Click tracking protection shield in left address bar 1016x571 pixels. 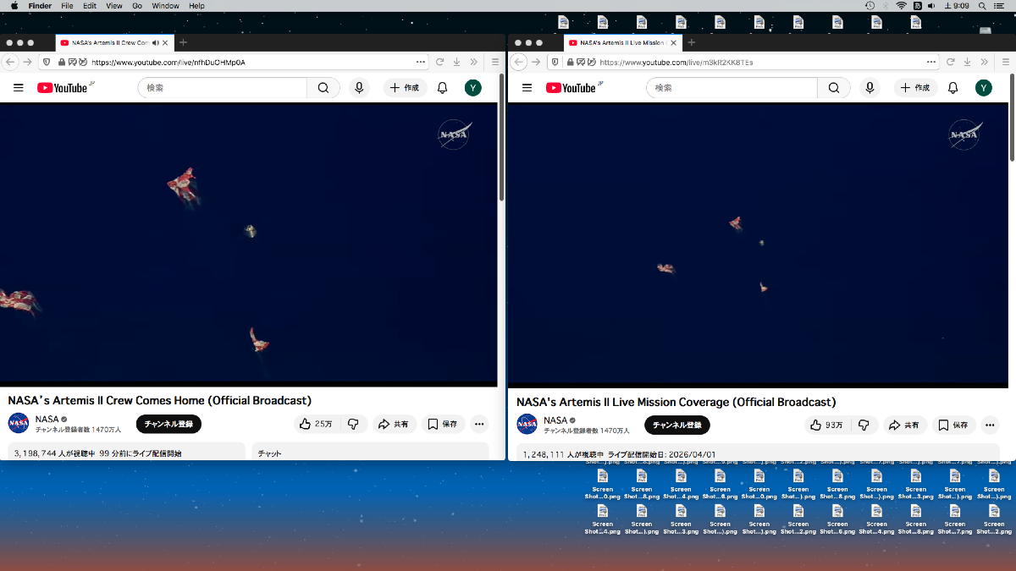tap(47, 62)
